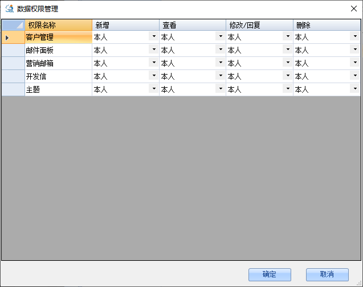
Task: Select the 开发信 permission name cell
Action: (58, 76)
